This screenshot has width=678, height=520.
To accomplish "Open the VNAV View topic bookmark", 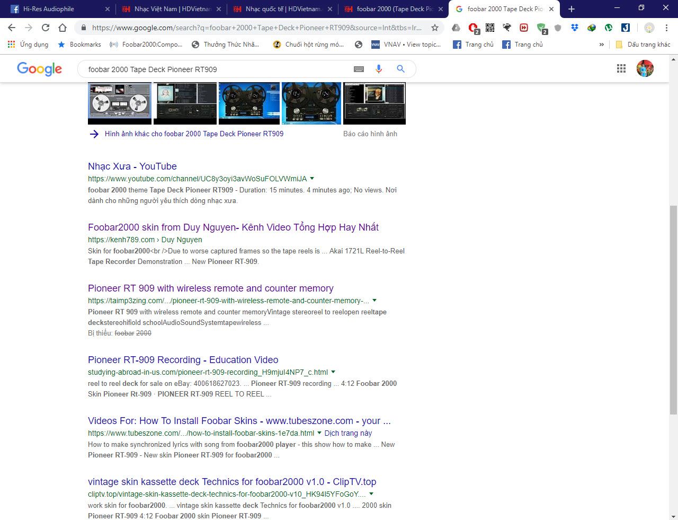I will tap(406, 45).
